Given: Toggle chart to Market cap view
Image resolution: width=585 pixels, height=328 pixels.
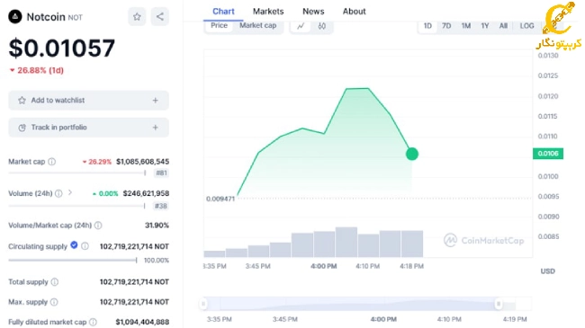Looking at the screenshot, I should point(257,26).
